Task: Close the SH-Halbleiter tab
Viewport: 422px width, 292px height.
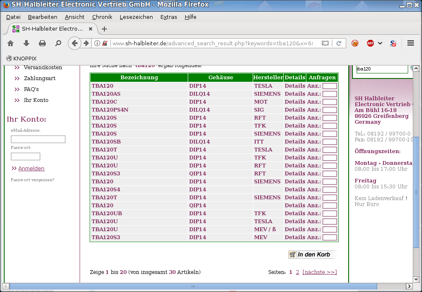Action: click(91, 29)
